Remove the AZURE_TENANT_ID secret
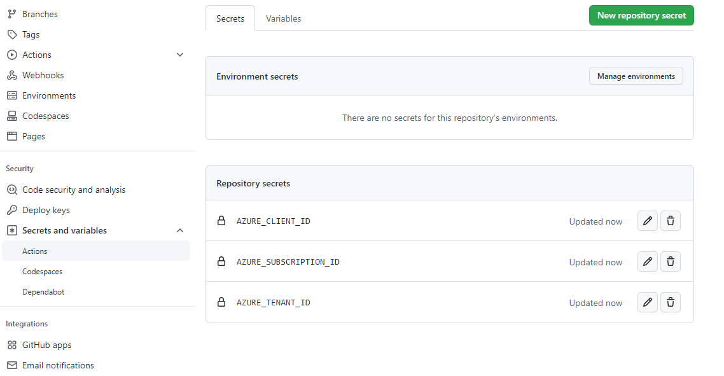This screenshot has width=724, height=376. 671,303
